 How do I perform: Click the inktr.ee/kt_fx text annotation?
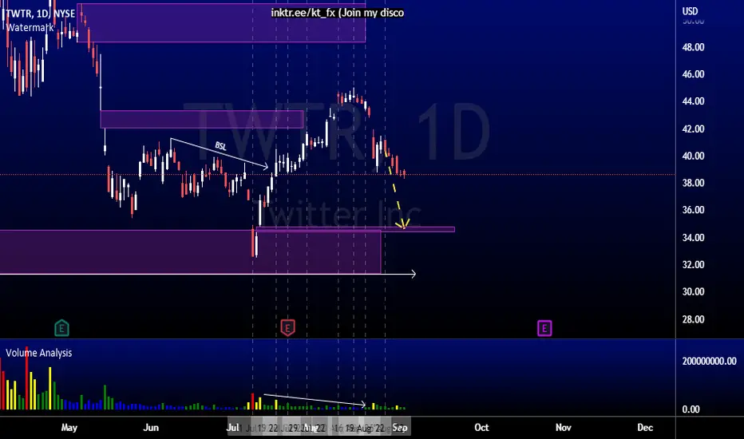[x=338, y=13]
